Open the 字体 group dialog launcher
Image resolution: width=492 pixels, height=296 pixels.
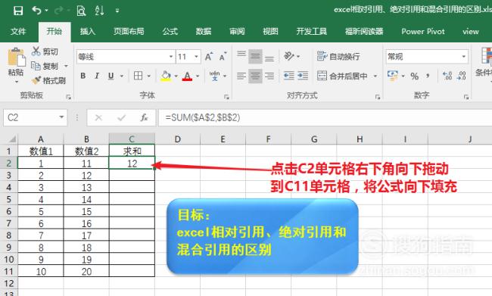click(x=226, y=97)
